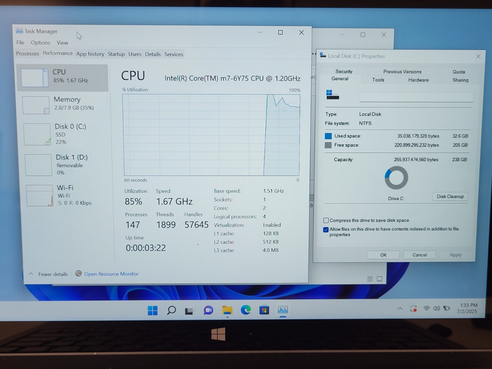Open Resource Monitor link
Screen dimensions: 492x369
point(111,274)
